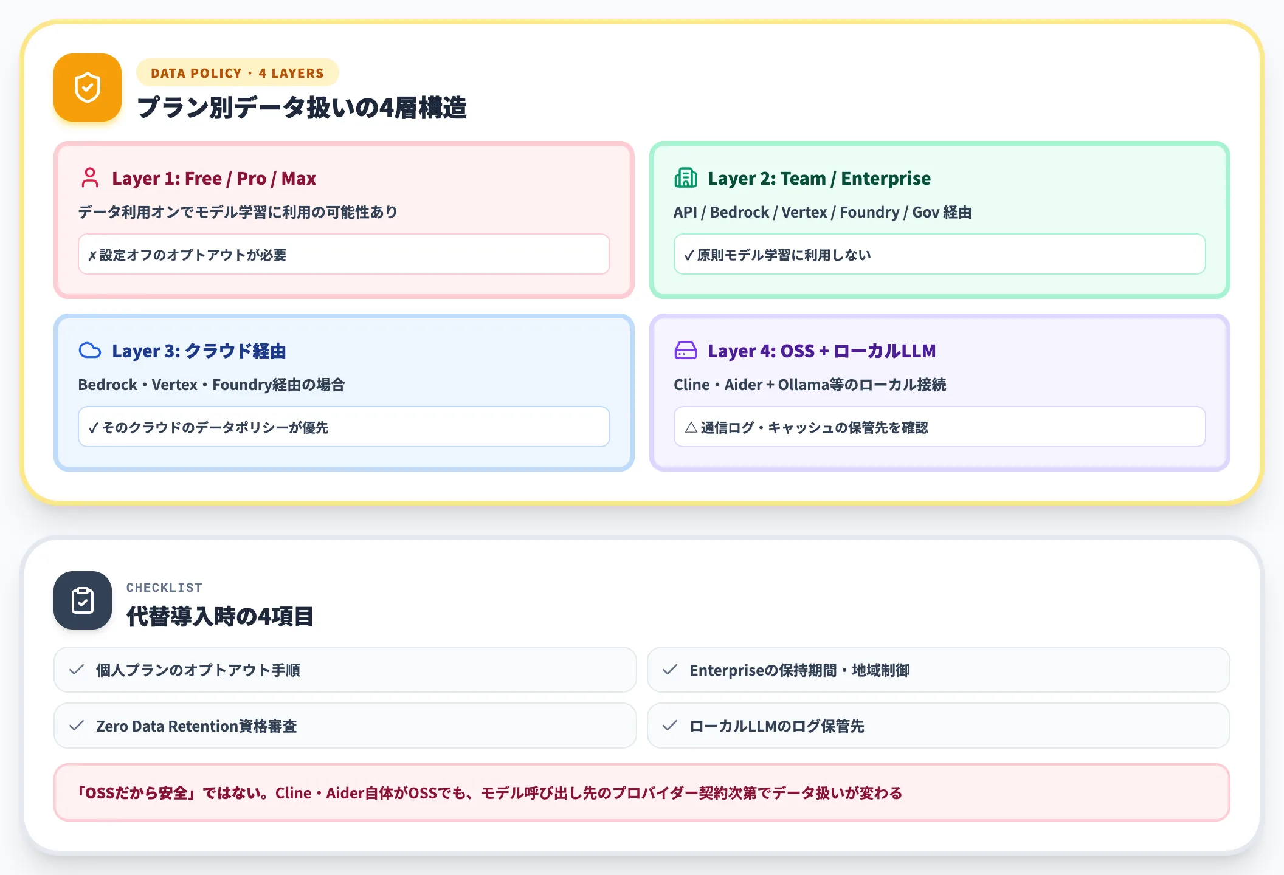Click the box そのクラウドのデータポリシーが優先
This screenshot has width=1284, height=875.
(x=344, y=427)
